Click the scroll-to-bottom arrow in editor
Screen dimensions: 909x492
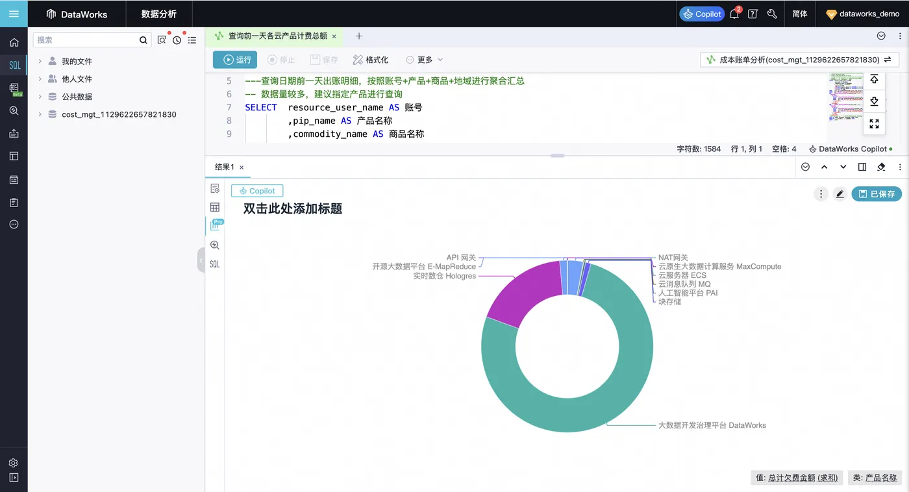click(x=874, y=101)
